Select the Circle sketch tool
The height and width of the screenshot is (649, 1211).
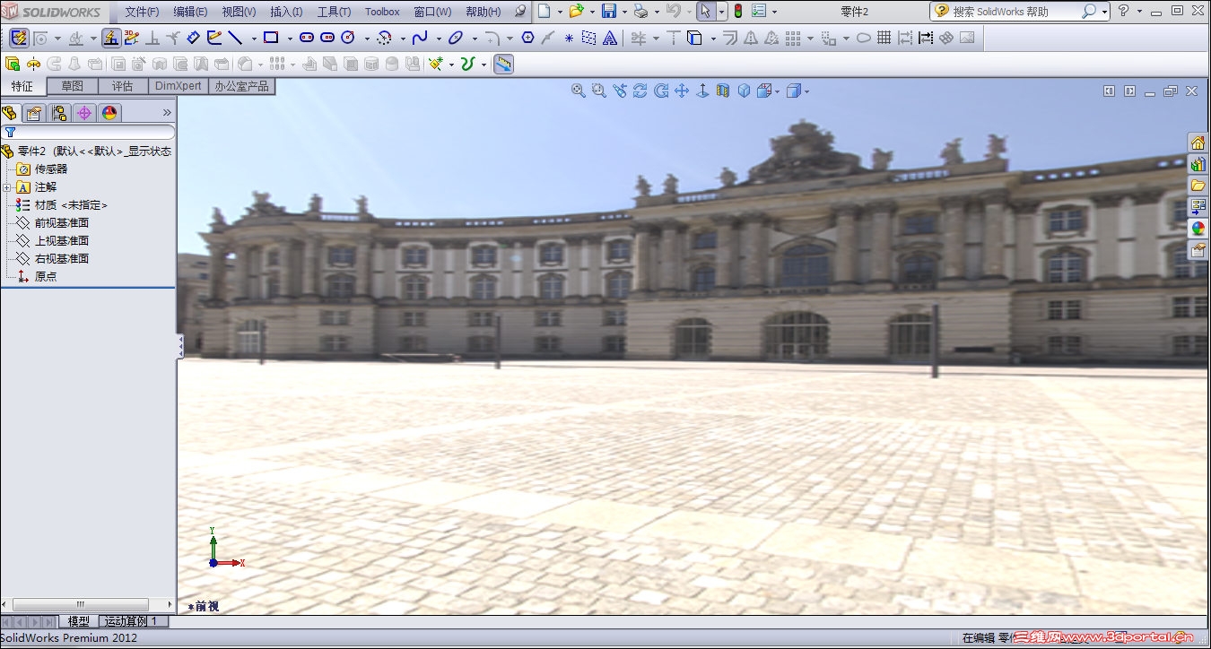click(x=347, y=38)
